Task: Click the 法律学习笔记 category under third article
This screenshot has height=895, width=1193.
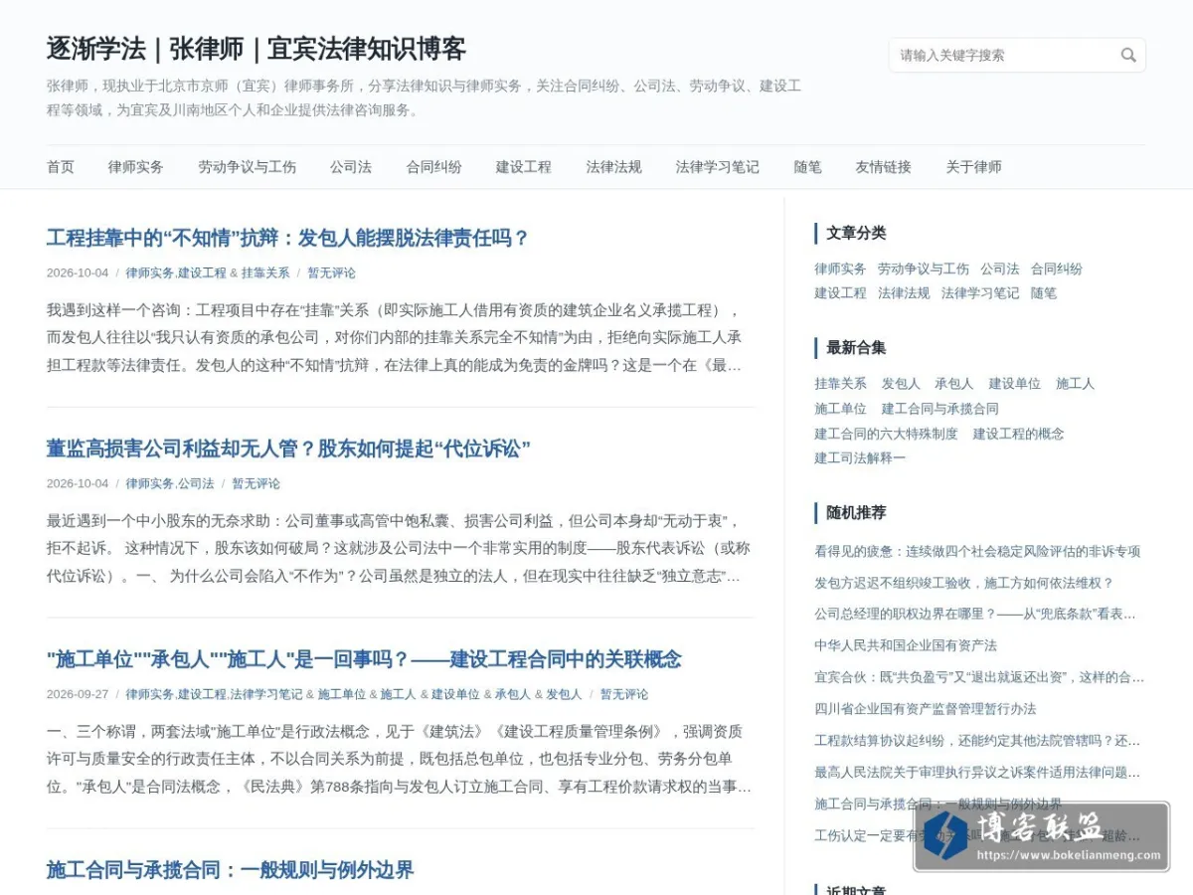Action: (x=266, y=694)
